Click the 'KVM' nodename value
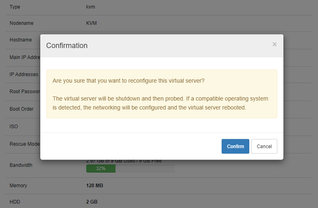The image size is (318, 208). point(91,23)
